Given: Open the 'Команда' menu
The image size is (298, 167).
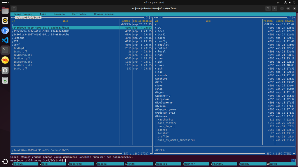Looking at the screenshot, I should pyautogui.click(x=59, y=14).
